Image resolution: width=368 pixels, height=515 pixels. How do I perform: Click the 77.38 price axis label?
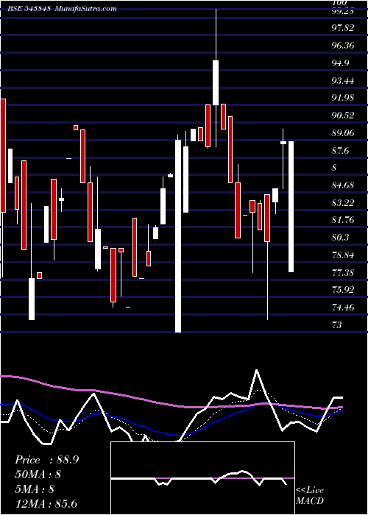click(343, 273)
